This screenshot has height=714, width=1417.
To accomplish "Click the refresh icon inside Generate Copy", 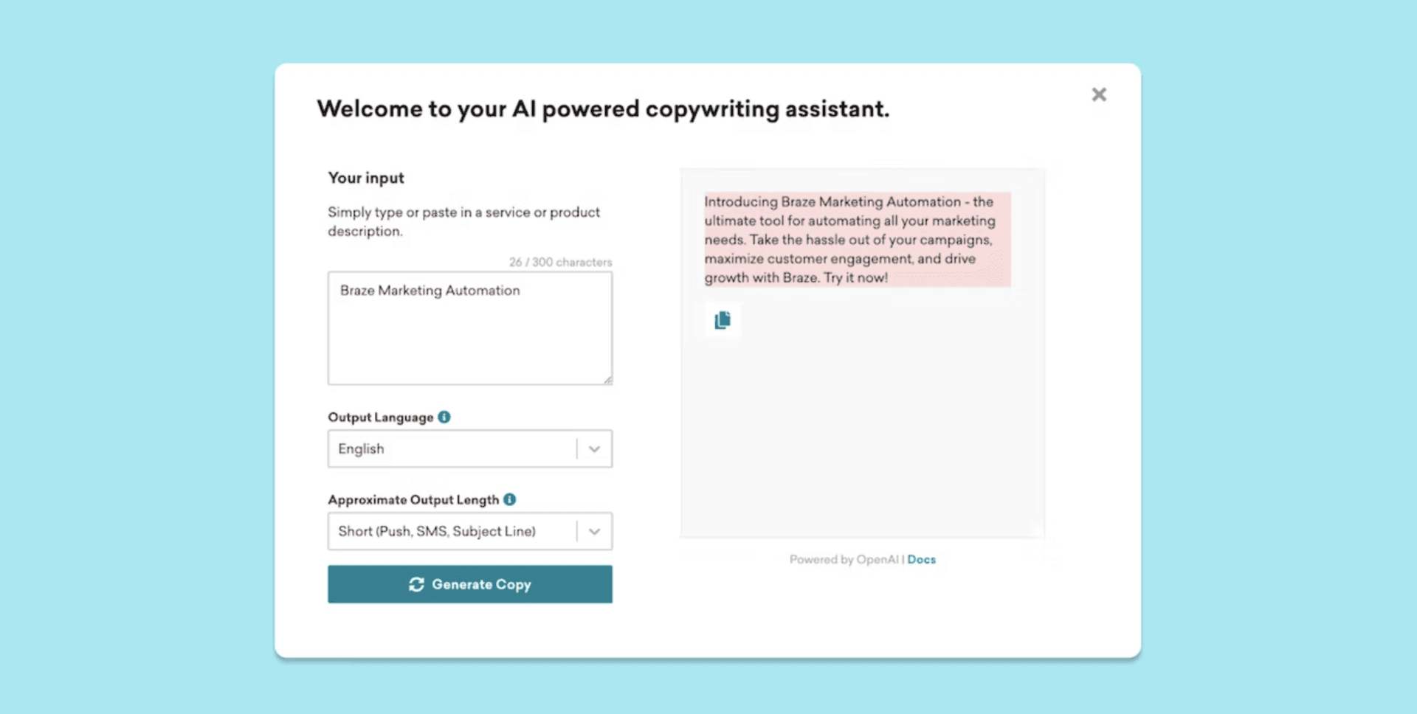I will tap(418, 584).
